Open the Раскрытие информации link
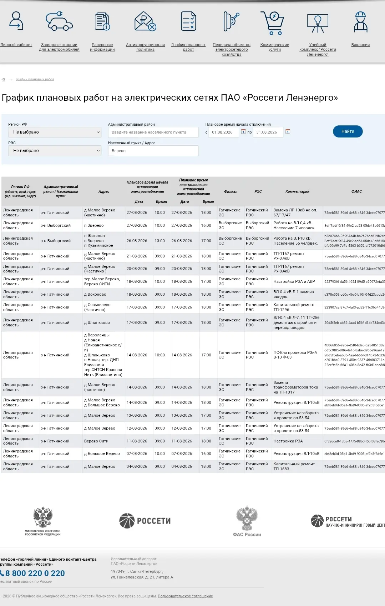The height and width of the screenshot is (606, 385). coord(102,47)
